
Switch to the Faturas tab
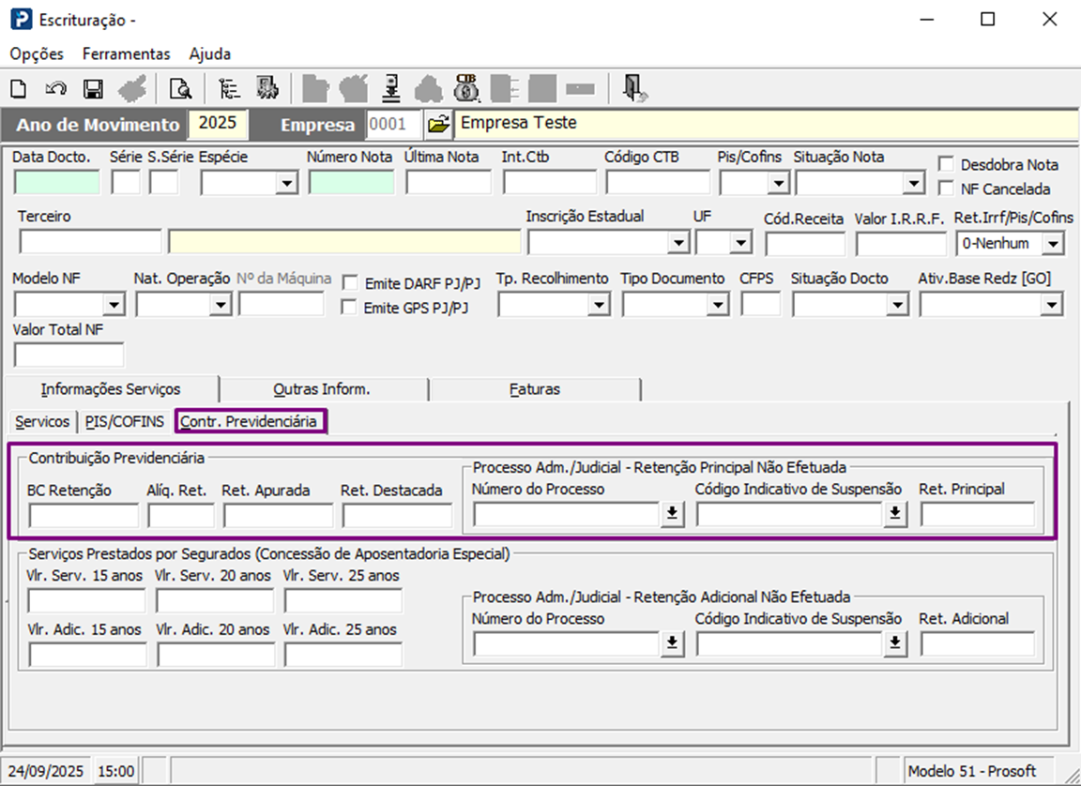tap(534, 388)
